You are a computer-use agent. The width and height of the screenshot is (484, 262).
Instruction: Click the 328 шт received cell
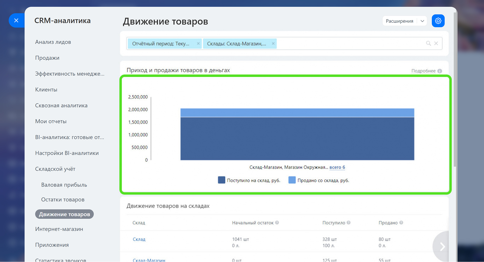coord(329,239)
